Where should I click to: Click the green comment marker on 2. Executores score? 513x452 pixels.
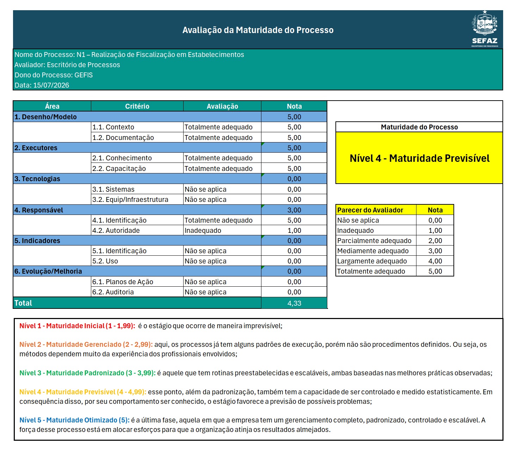point(263,144)
